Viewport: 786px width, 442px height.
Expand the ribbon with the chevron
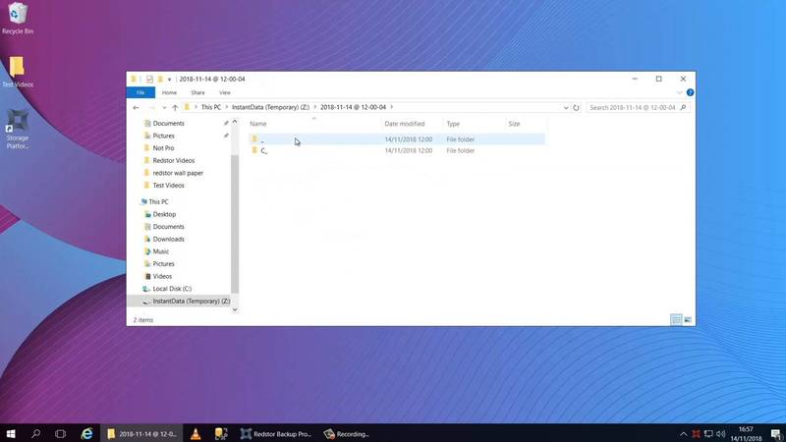pyautogui.click(x=679, y=92)
